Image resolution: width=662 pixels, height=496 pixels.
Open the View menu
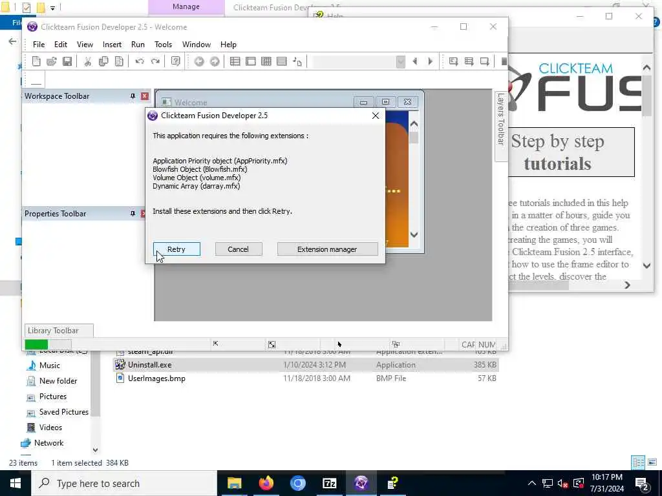[85, 45]
